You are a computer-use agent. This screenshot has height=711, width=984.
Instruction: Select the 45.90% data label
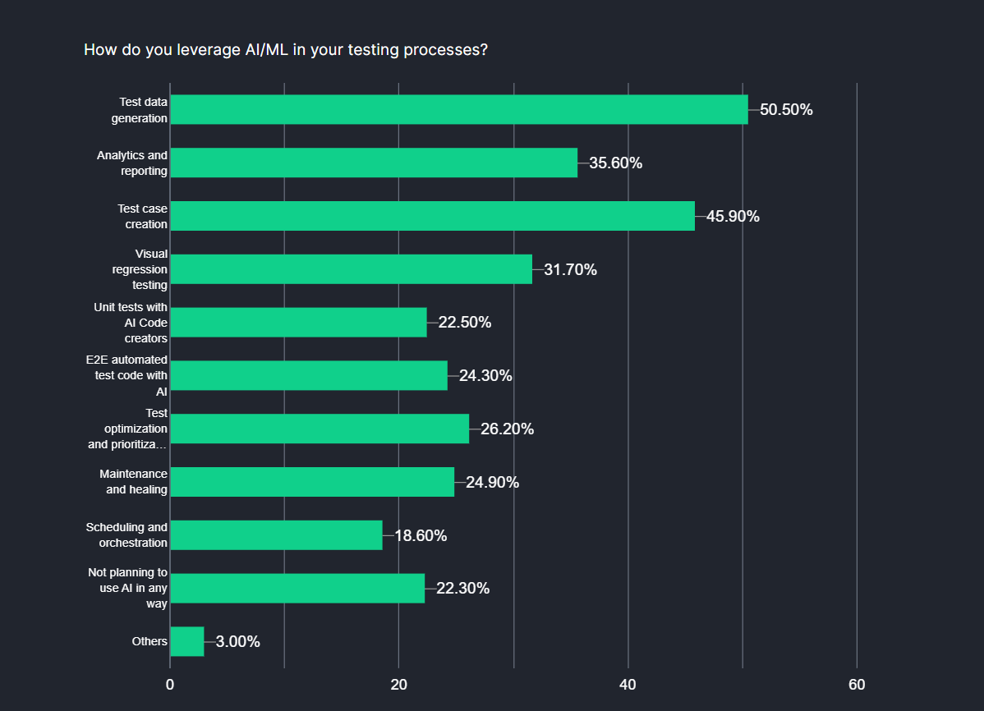(733, 216)
